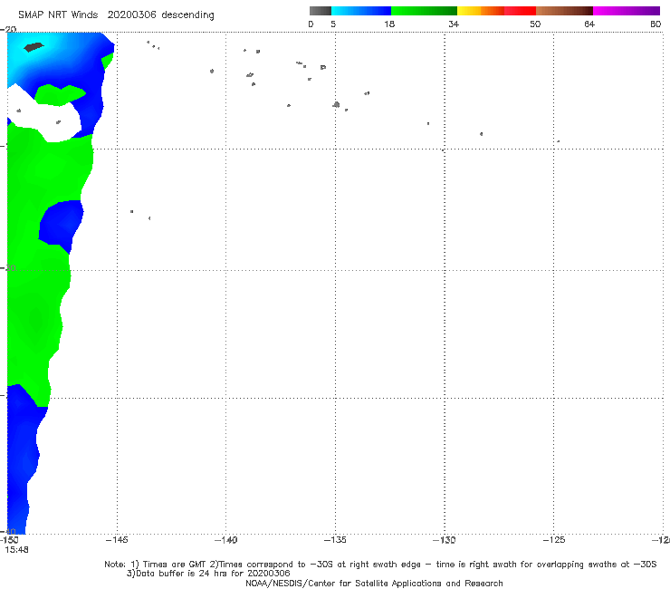The width and height of the screenshot is (670, 589).
Task: Click the longitude label '-145'
Action: click(x=117, y=540)
